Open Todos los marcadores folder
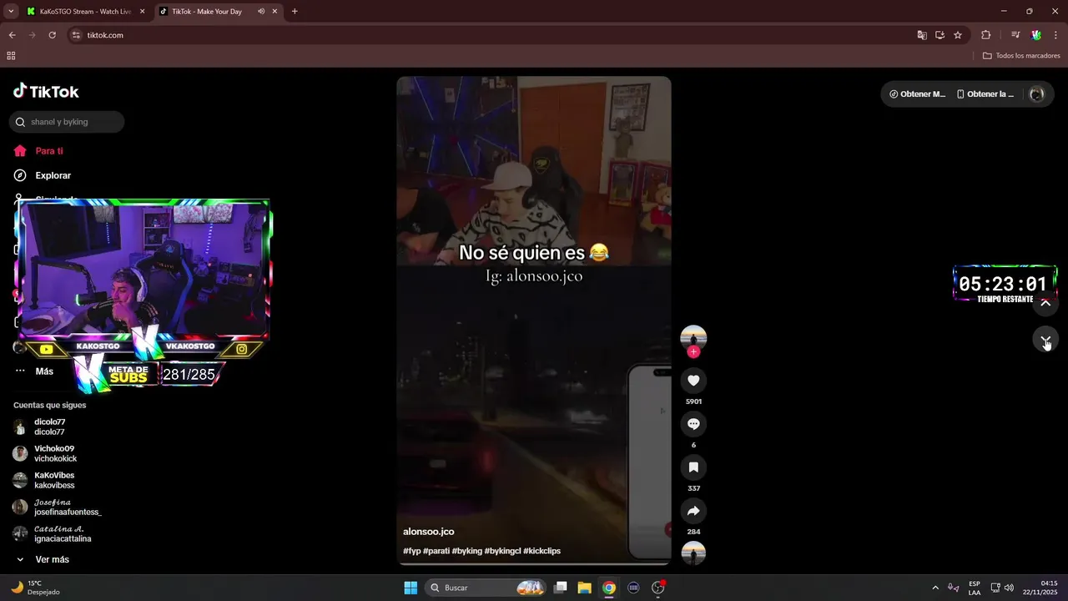Image resolution: width=1068 pixels, height=601 pixels. click(1021, 56)
